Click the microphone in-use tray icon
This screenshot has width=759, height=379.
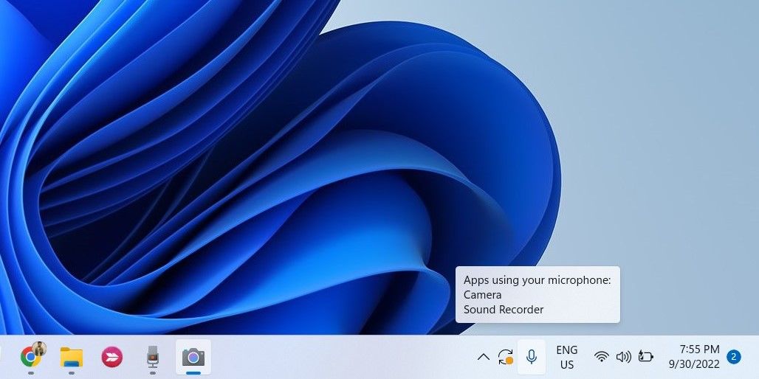point(531,357)
